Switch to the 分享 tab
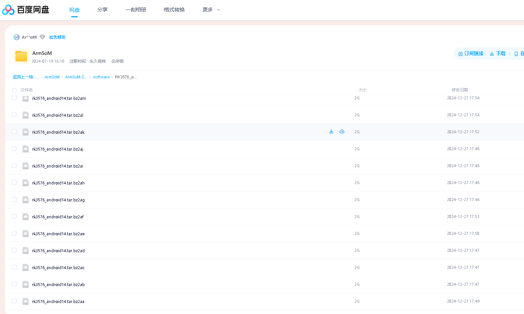The image size is (524, 314). (x=102, y=10)
